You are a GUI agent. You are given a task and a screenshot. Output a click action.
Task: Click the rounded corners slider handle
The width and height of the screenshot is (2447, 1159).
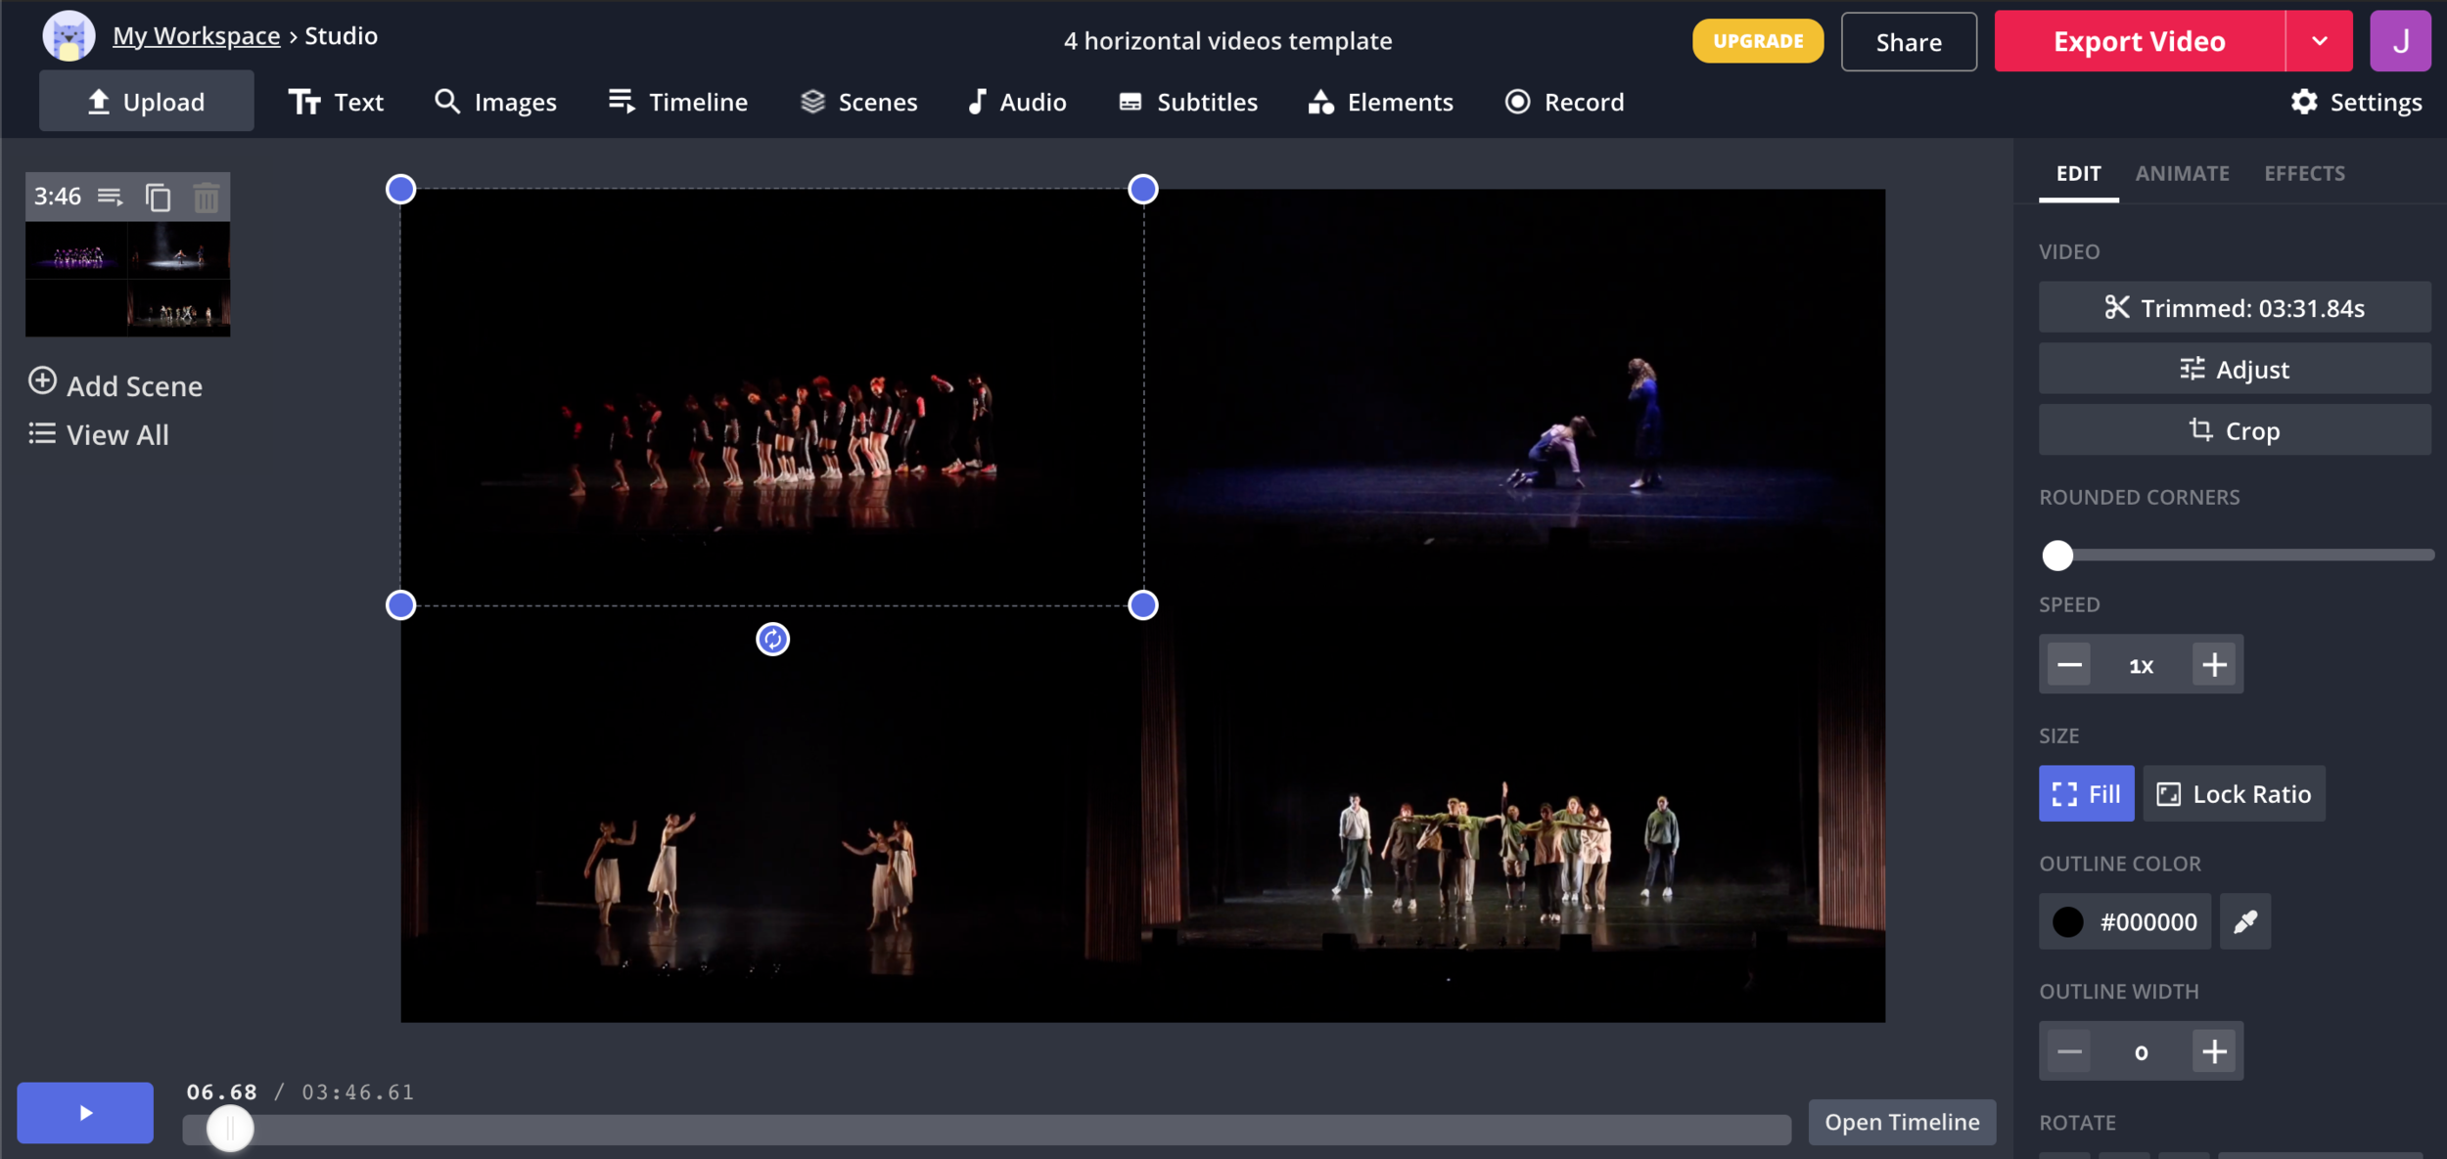point(2057,555)
